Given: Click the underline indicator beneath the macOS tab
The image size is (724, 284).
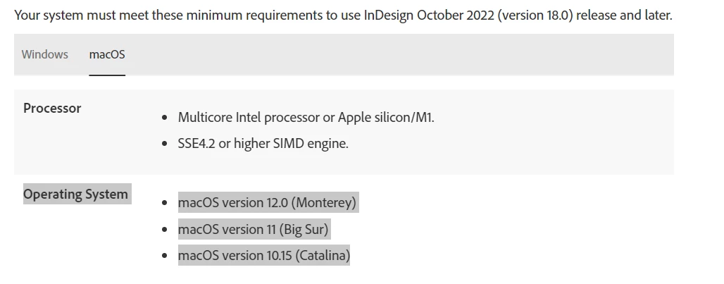Looking at the screenshot, I should pos(107,75).
